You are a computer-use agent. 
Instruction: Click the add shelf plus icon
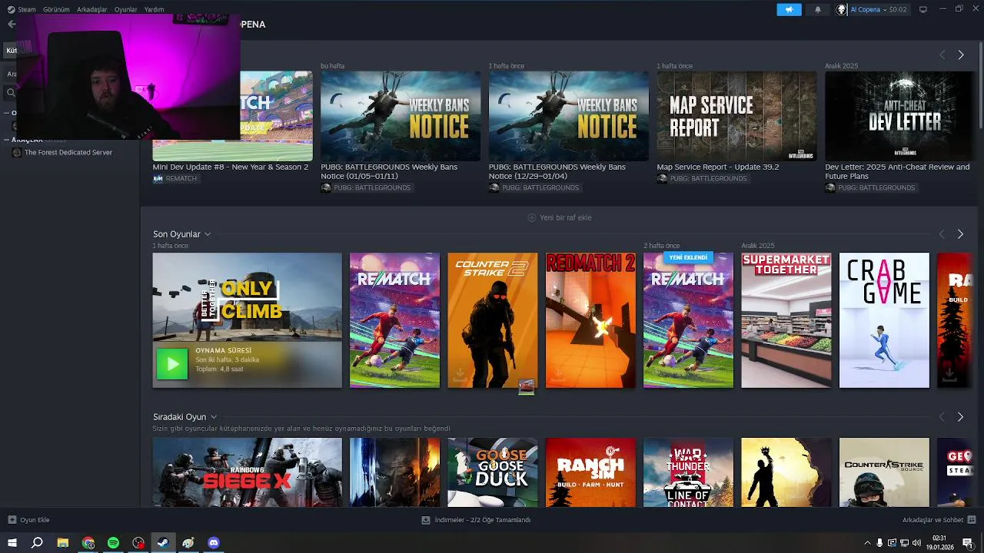click(531, 217)
